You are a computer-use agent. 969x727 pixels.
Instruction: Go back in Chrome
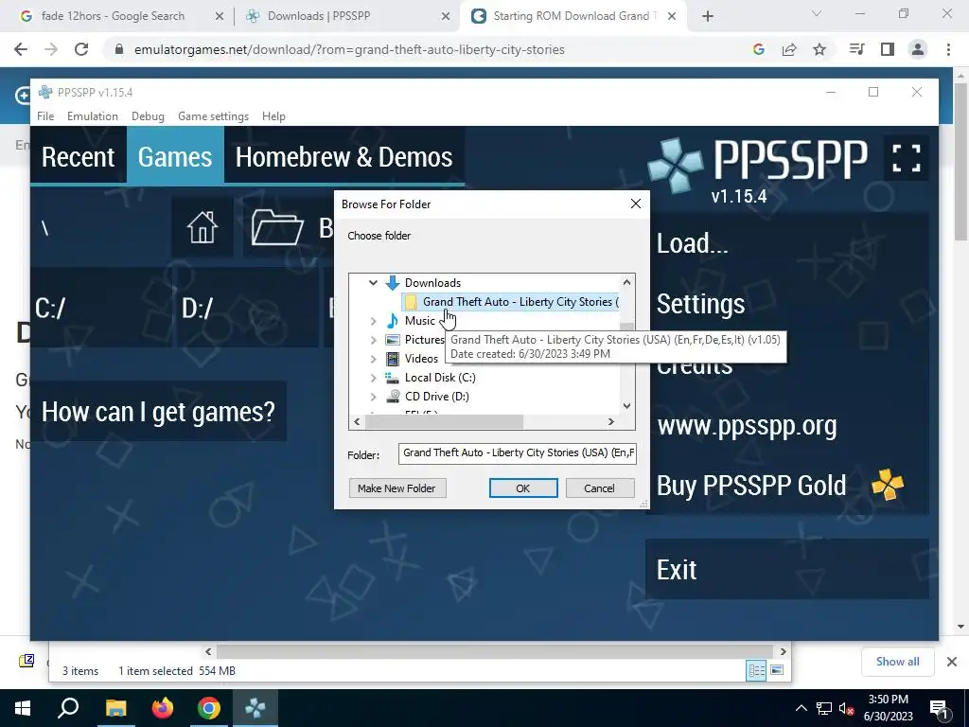pos(21,49)
